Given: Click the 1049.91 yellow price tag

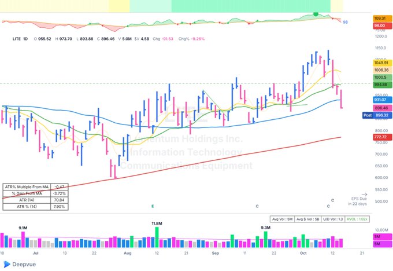Looking at the screenshot, I should [383, 63].
